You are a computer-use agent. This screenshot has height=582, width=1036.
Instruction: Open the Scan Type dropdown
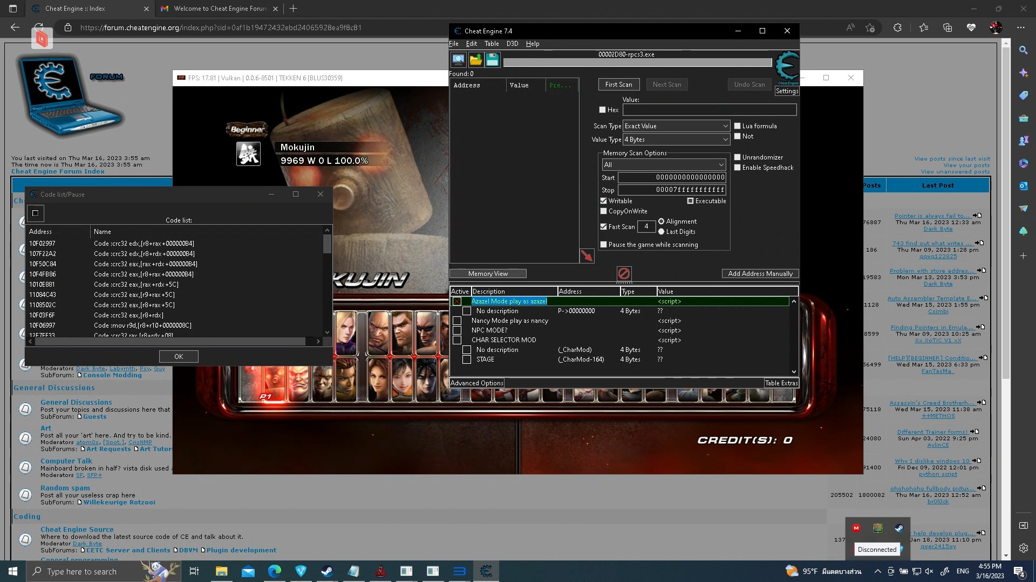[676, 126]
